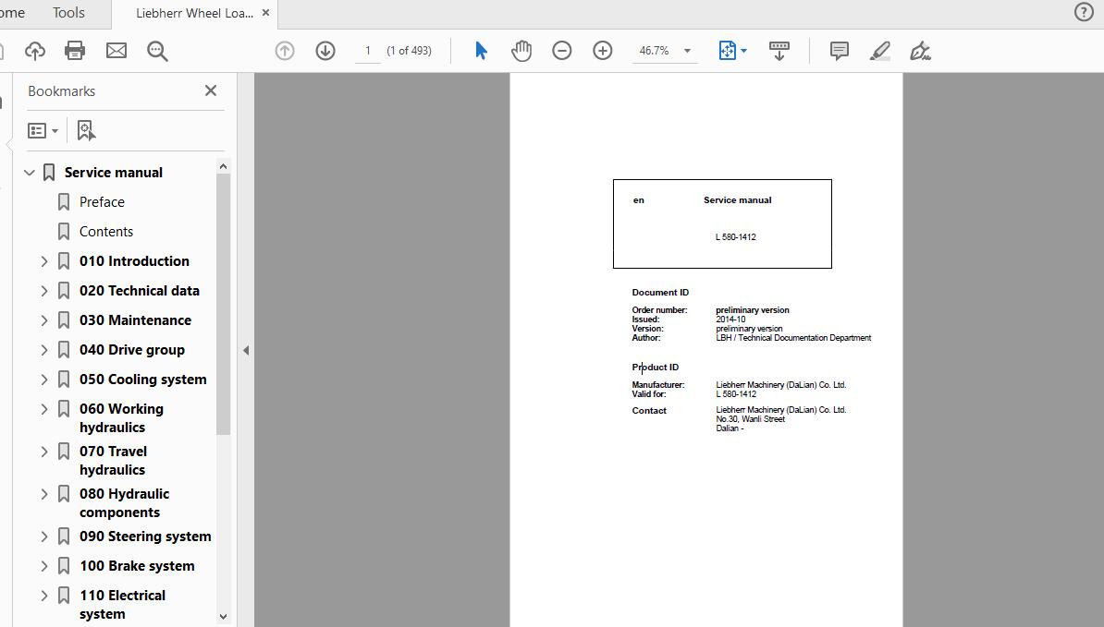Expand the 090 Steering system bookmark
1104x627 pixels.
click(x=43, y=537)
